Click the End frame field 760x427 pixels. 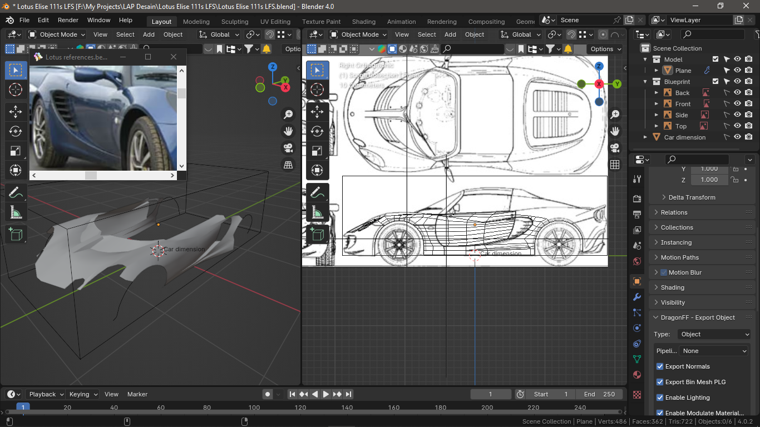click(599, 394)
